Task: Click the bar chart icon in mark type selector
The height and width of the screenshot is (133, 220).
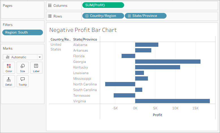Action: click(8, 57)
